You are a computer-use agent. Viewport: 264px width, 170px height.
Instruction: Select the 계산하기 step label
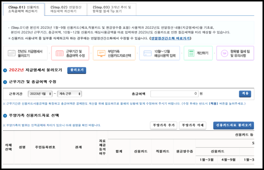(x=202, y=53)
